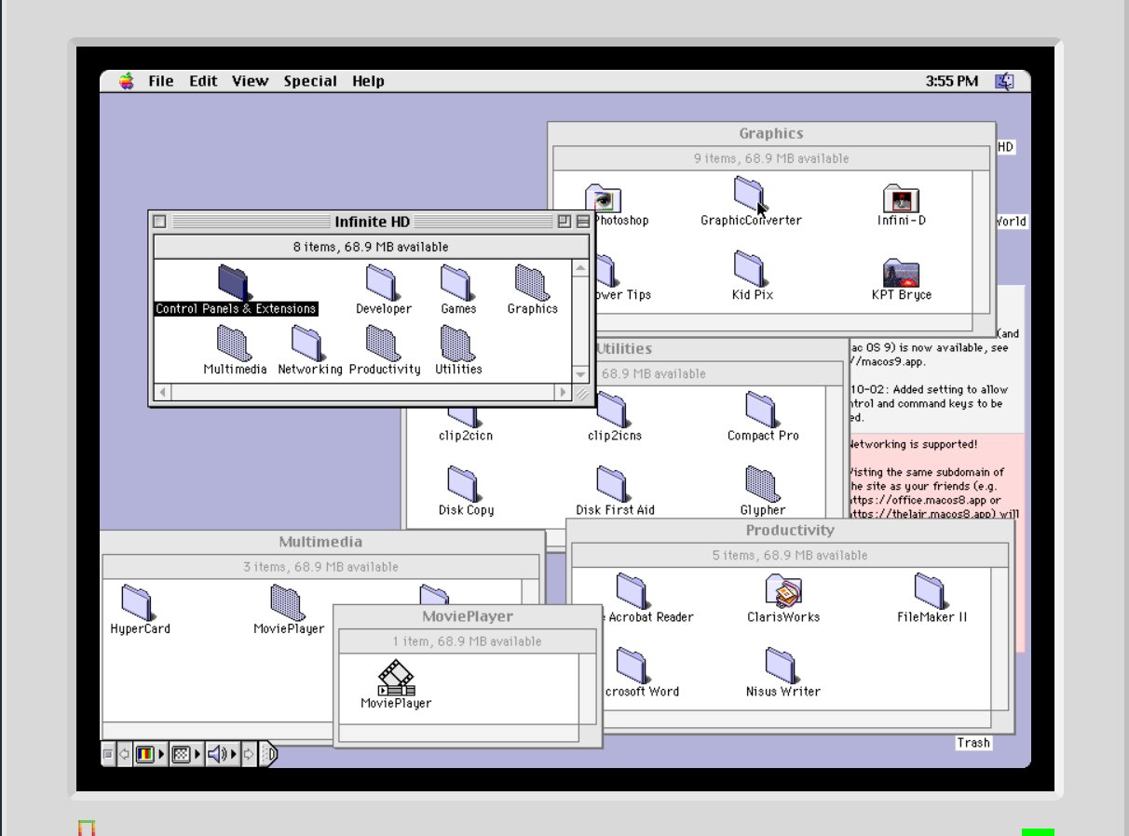Screen dimensions: 1129x836
Task: Click the Multimedia window title bar
Action: [320, 542]
